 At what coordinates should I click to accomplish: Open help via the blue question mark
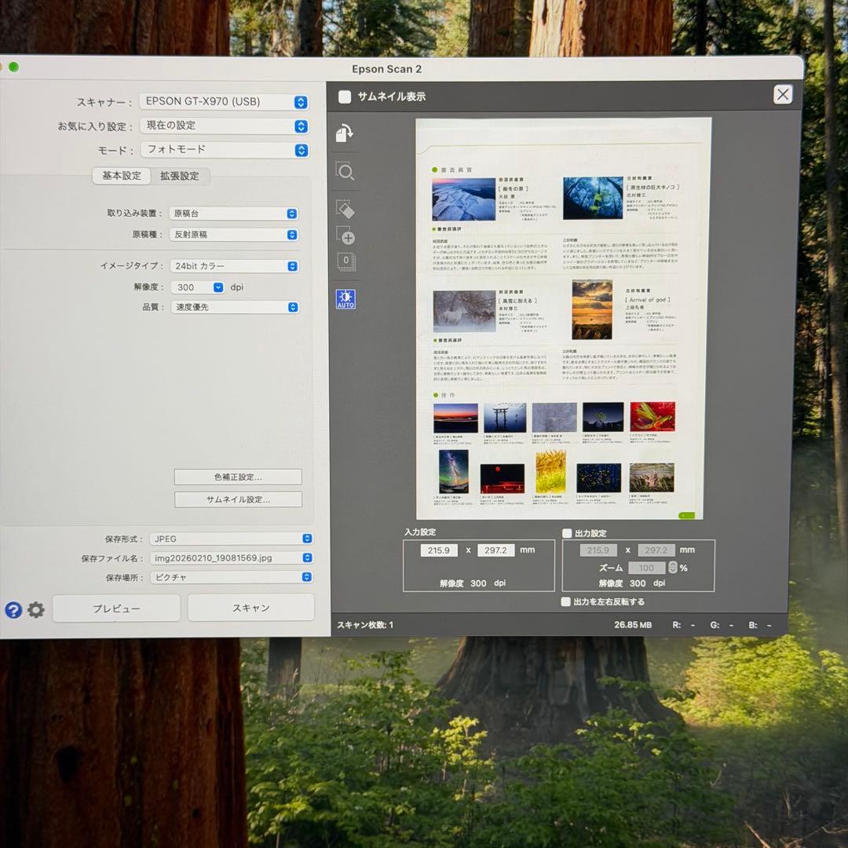[13, 610]
